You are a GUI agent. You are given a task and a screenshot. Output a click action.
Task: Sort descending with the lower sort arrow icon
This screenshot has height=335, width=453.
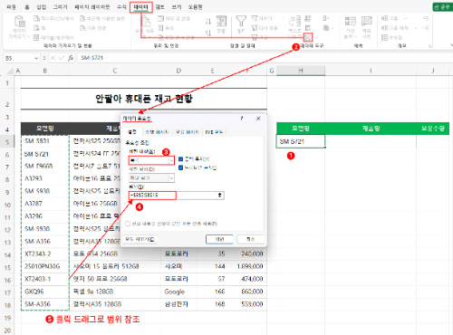click(x=208, y=33)
